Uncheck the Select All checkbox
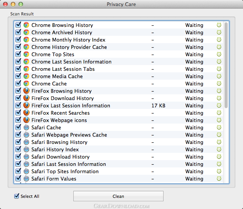The width and height of the screenshot is (243, 209). [x=17, y=196]
